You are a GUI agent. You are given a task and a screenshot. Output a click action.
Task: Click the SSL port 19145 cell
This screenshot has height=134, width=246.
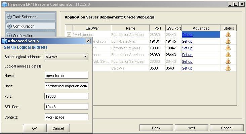pos(173,41)
